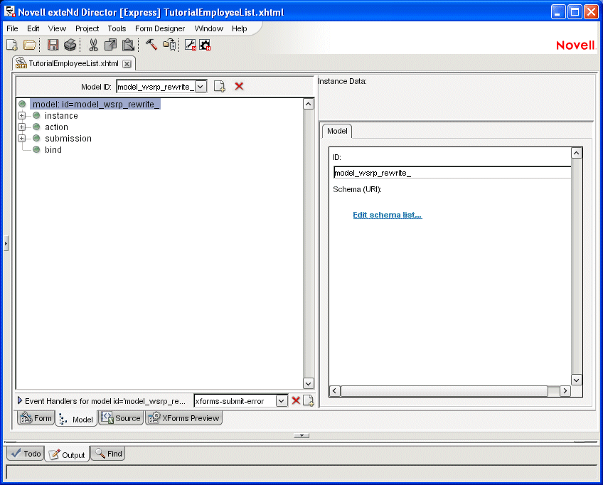Click the green bullet of bind node

(x=36, y=149)
